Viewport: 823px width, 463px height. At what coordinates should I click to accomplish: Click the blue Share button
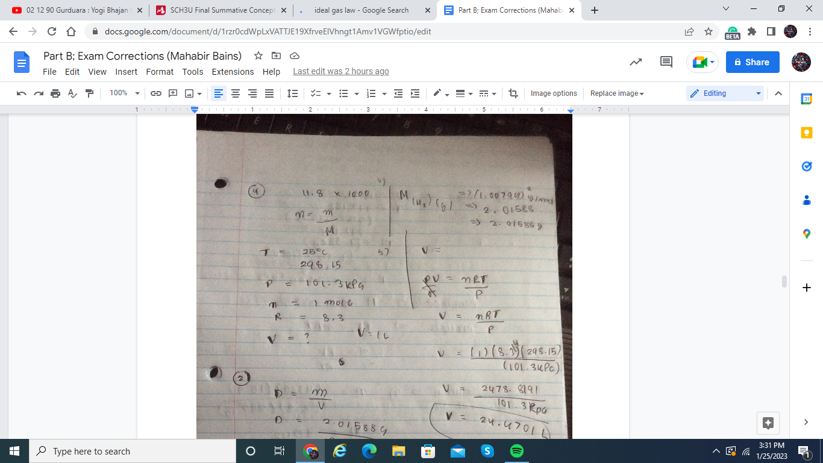click(752, 62)
